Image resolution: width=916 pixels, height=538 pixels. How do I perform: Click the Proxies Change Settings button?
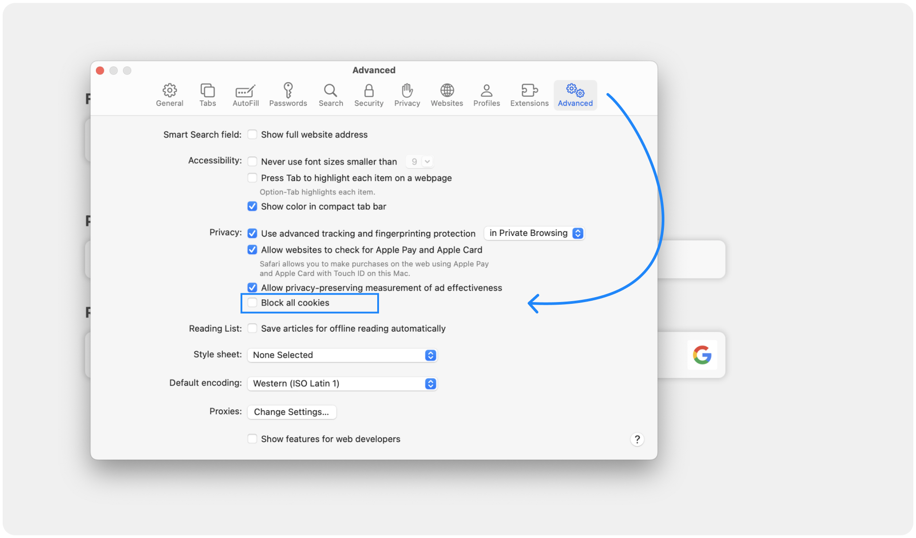click(292, 412)
